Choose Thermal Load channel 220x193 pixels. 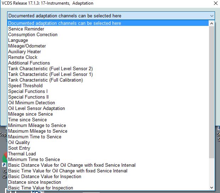click(x=22, y=154)
